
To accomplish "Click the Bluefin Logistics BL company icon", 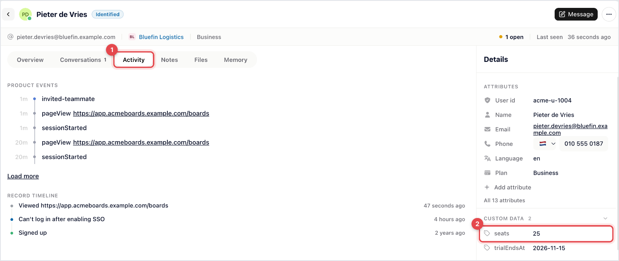I will coord(132,37).
